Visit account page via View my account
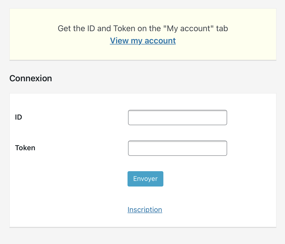 point(143,41)
